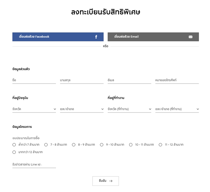Expand the เขต/อำเภอ (ที่ทำงาน) dropdown
The width and height of the screenshot is (210, 192).
point(177,109)
